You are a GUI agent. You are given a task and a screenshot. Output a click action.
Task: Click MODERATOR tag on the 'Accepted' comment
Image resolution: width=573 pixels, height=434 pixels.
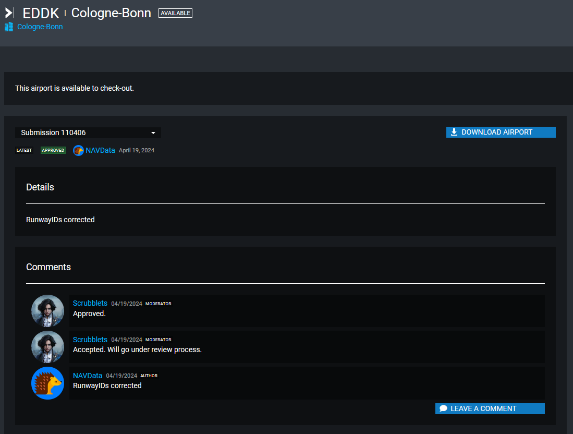pos(158,340)
